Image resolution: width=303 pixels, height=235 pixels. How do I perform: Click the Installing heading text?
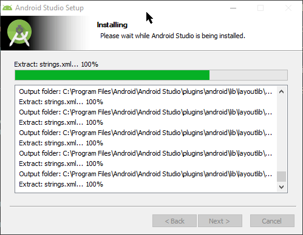pyautogui.click(x=112, y=25)
